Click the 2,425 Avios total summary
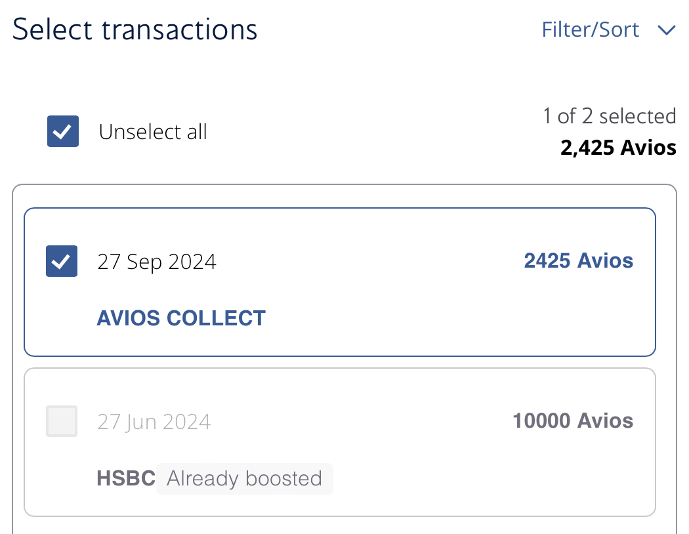The image size is (689, 534). coord(617,148)
